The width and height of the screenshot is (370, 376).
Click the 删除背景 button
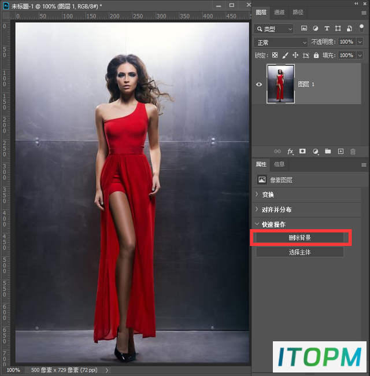[x=300, y=238]
